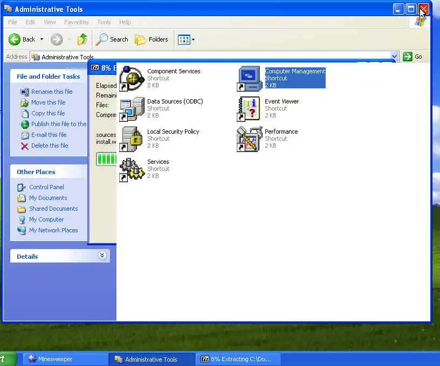Open the Back history dropdown arrow
Image resolution: width=440 pixels, height=366 pixels.
[x=42, y=39]
